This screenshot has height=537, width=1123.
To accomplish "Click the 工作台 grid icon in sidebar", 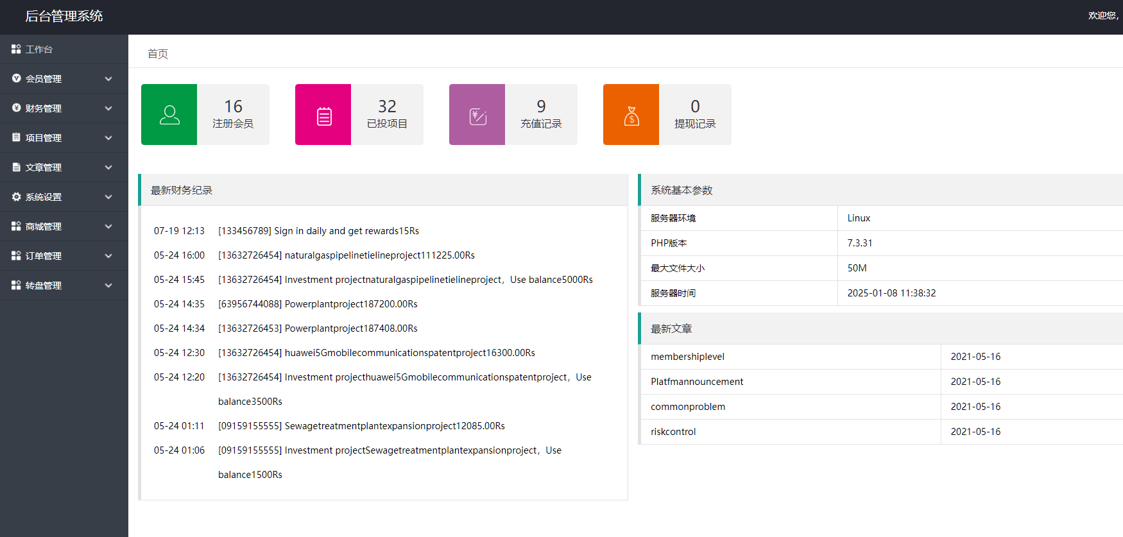I will pyautogui.click(x=16, y=49).
